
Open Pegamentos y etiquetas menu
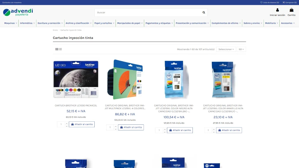click(159, 23)
